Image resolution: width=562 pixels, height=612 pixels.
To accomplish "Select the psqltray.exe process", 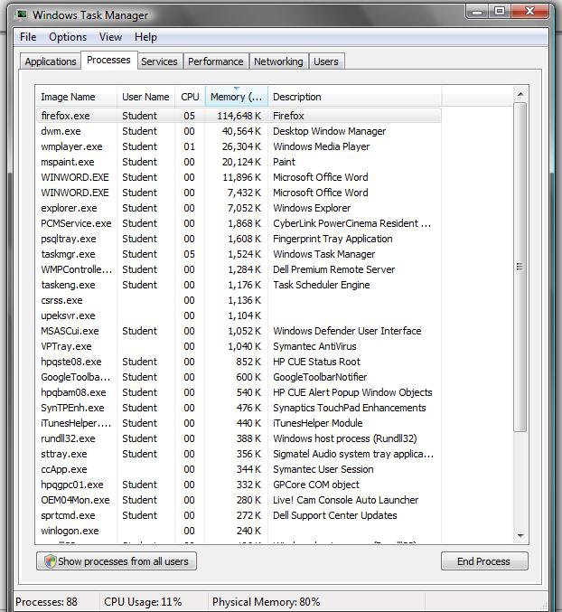I will 239,239.
